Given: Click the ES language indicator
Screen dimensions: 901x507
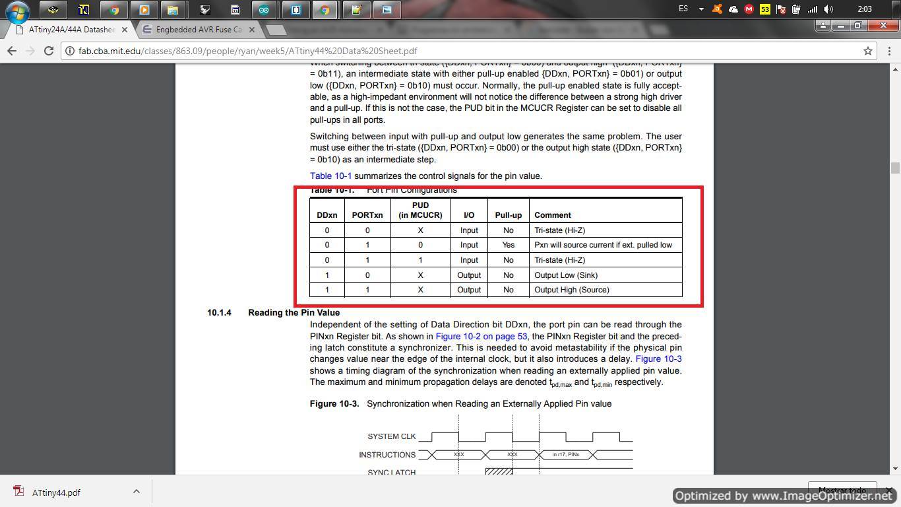Looking at the screenshot, I should click(683, 9).
